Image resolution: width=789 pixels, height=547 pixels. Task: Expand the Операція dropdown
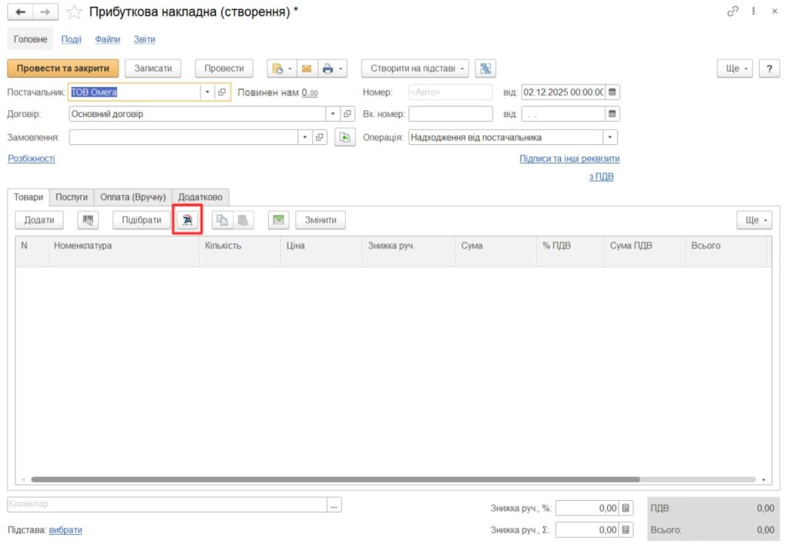[611, 138]
